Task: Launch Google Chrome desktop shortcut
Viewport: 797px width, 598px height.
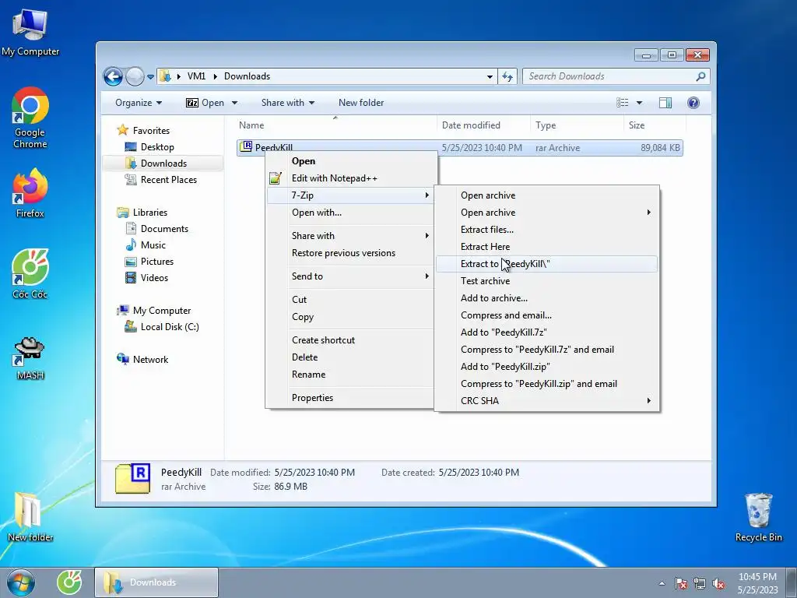Action: [30, 118]
